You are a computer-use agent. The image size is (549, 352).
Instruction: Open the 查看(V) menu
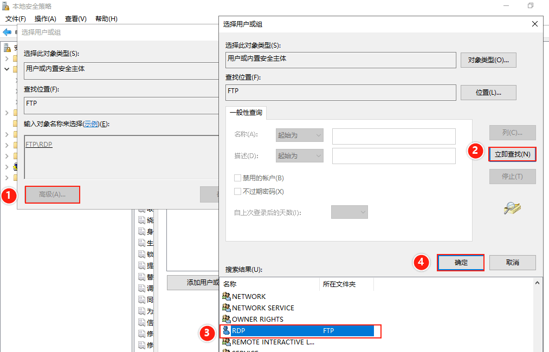coord(76,19)
